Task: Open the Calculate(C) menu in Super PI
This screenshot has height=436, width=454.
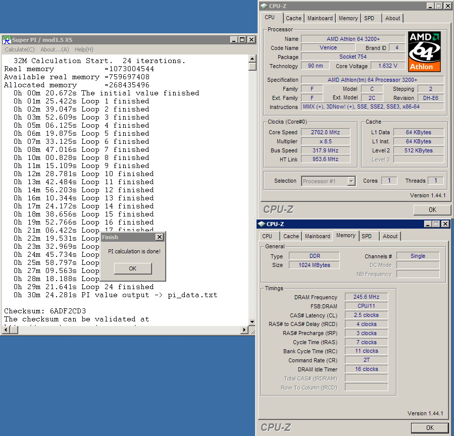Action: (x=19, y=49)
